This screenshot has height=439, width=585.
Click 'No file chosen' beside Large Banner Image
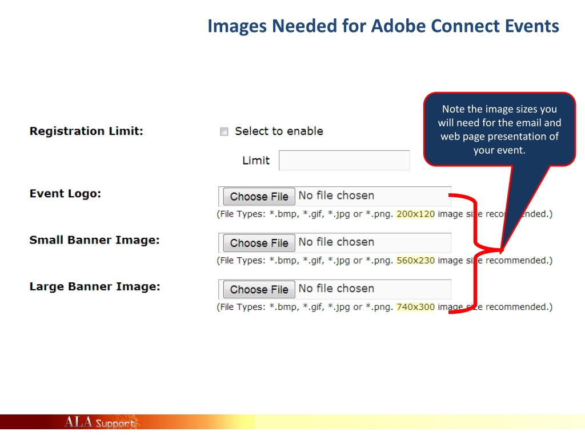(336, 289)
